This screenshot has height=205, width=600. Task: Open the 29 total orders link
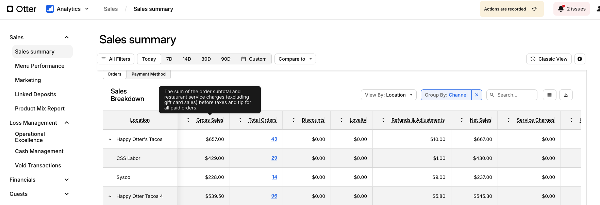(274, 158)
